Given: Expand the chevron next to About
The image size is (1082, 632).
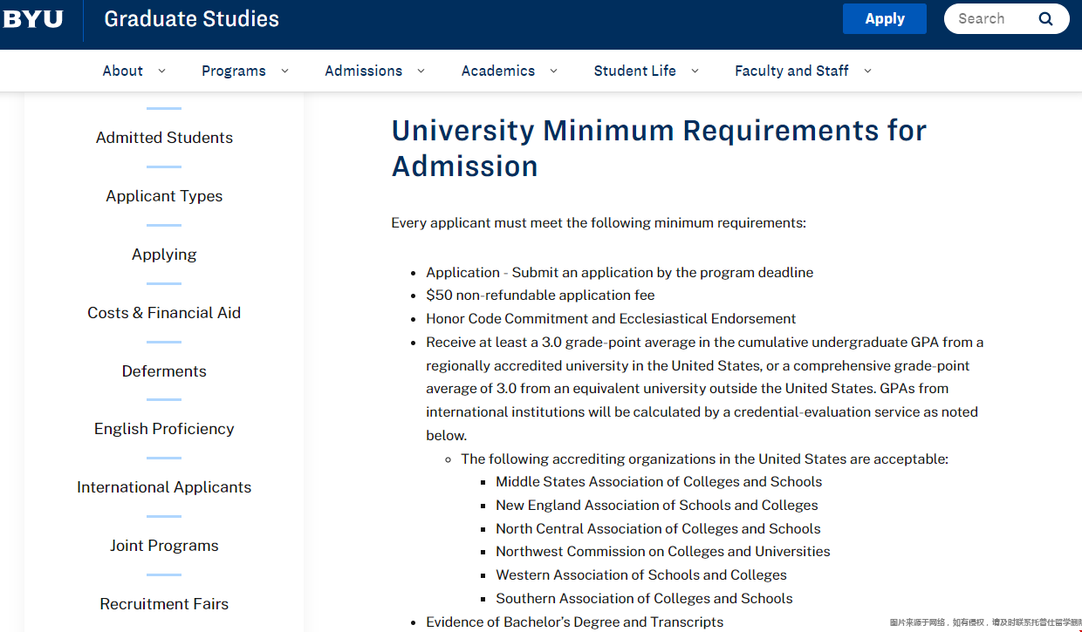Looking at the screenshot, I should [161, 71].
